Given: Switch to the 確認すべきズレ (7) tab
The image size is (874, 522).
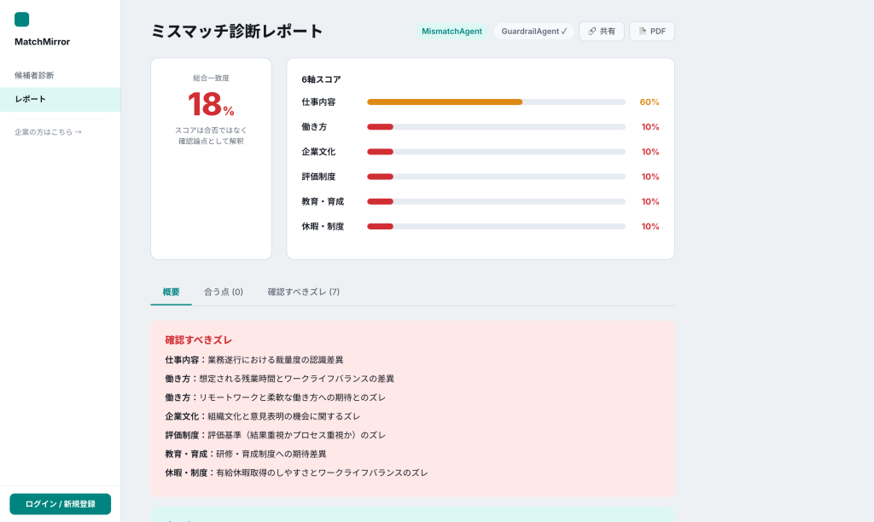Looking at the screenshot, I should [304, 292].
